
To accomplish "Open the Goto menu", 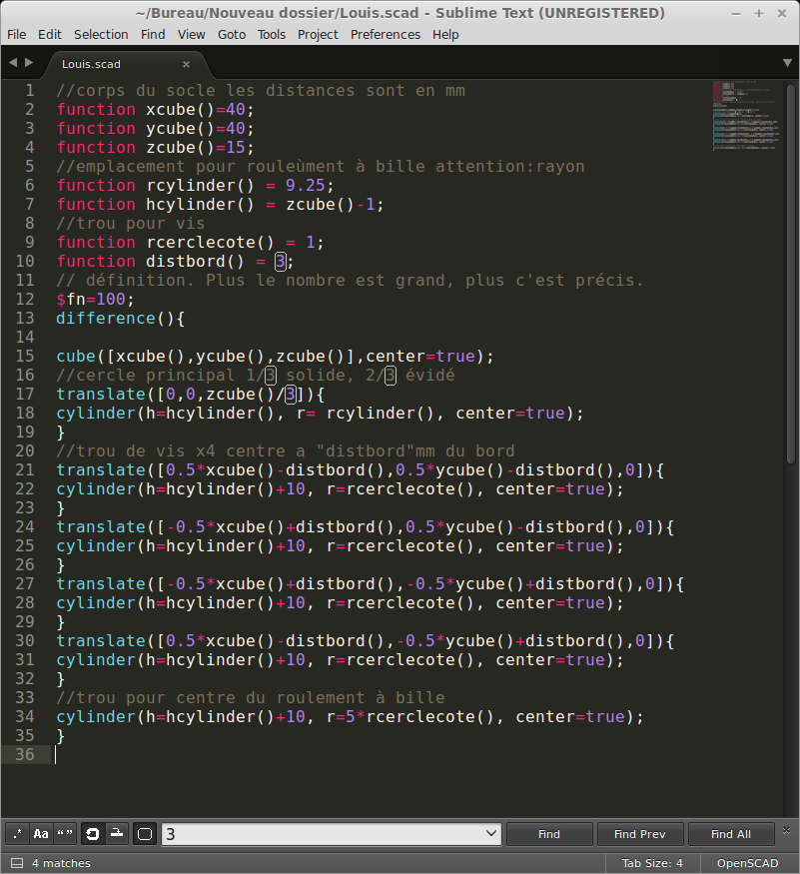I will pyautogui.click(x=232, y=34).
